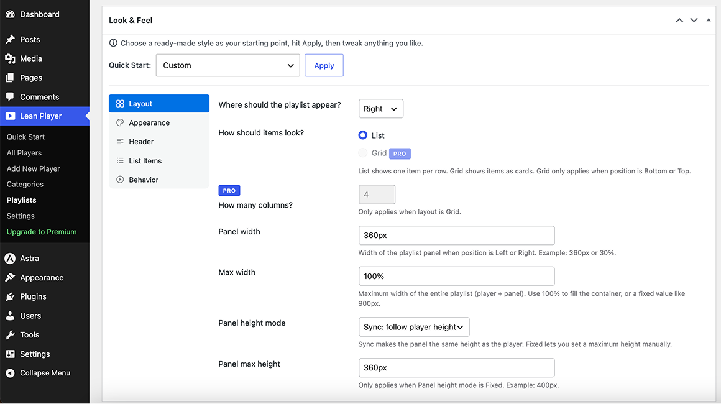Viewport: 721px width, 404px height.
Task: Click the Users person icon
Action: click(10, 316)
